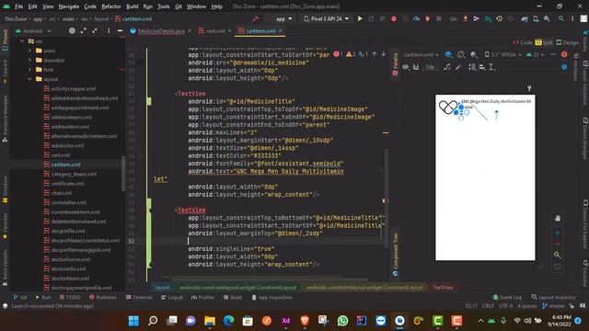Open the Tools menu
Screen dimensions: 589x331
pos(164,6)
